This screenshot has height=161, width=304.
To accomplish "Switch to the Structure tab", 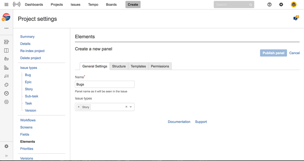I will coord(119,66).
